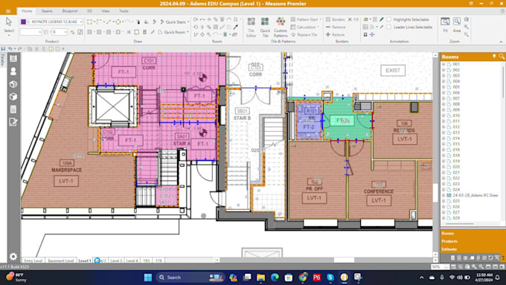
Task: Click the Borders button
Action: [x=335, y=19]
